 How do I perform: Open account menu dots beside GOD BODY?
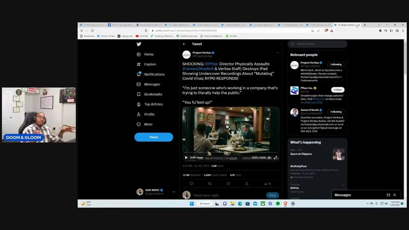pyautogui.click(x=174, y=192)
